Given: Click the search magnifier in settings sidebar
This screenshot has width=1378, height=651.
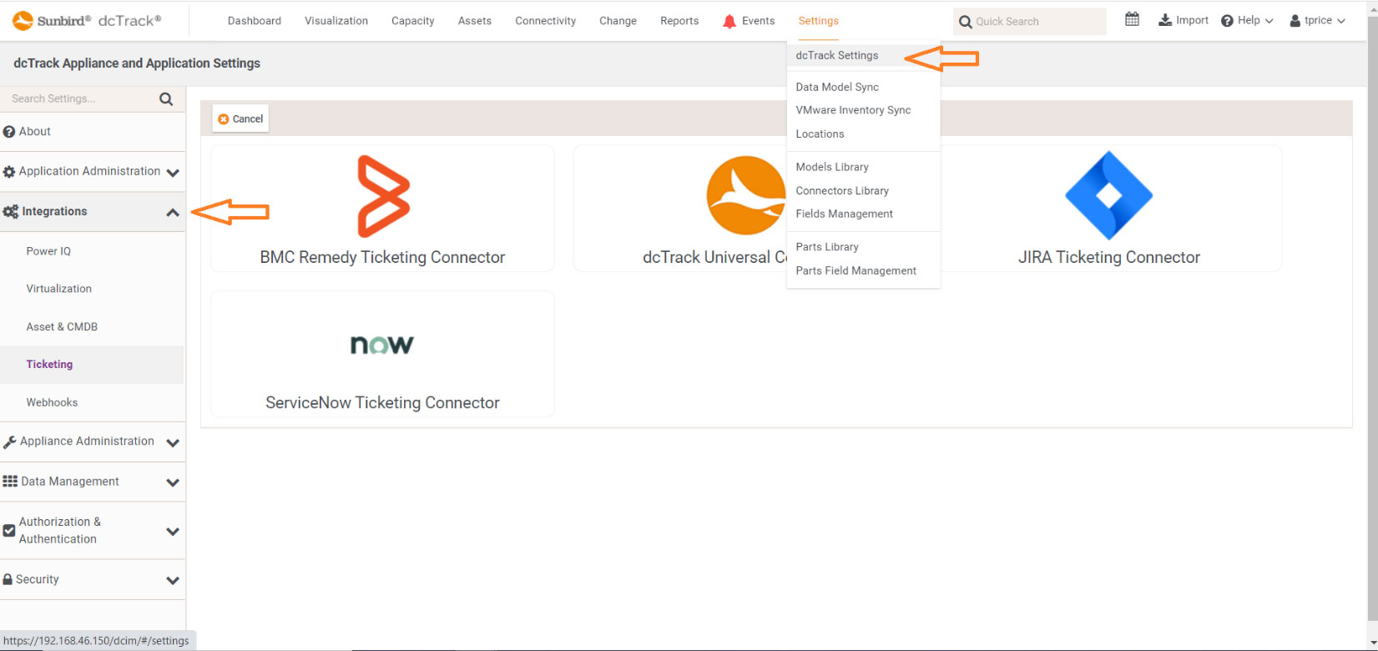Looking at the screenshot, I should pos(166,98).
